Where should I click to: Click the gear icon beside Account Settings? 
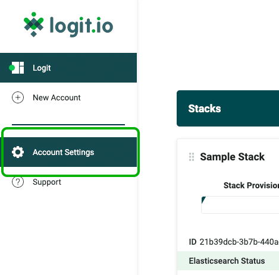[x=18, y=152]
